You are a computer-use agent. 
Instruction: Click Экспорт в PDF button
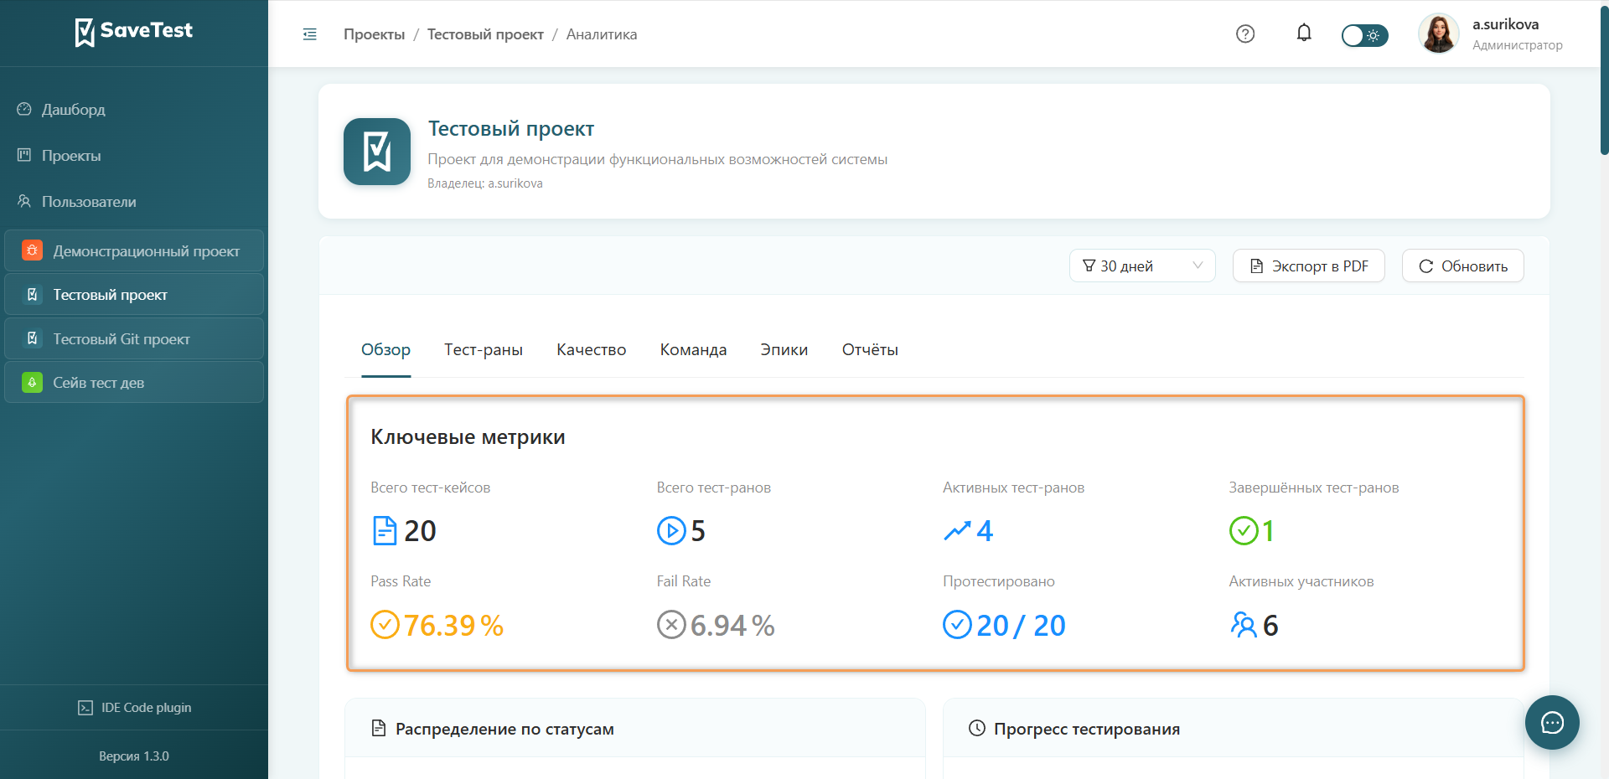1308,266
